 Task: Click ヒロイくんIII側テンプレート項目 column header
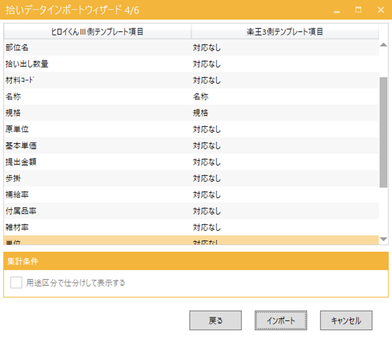97,32
